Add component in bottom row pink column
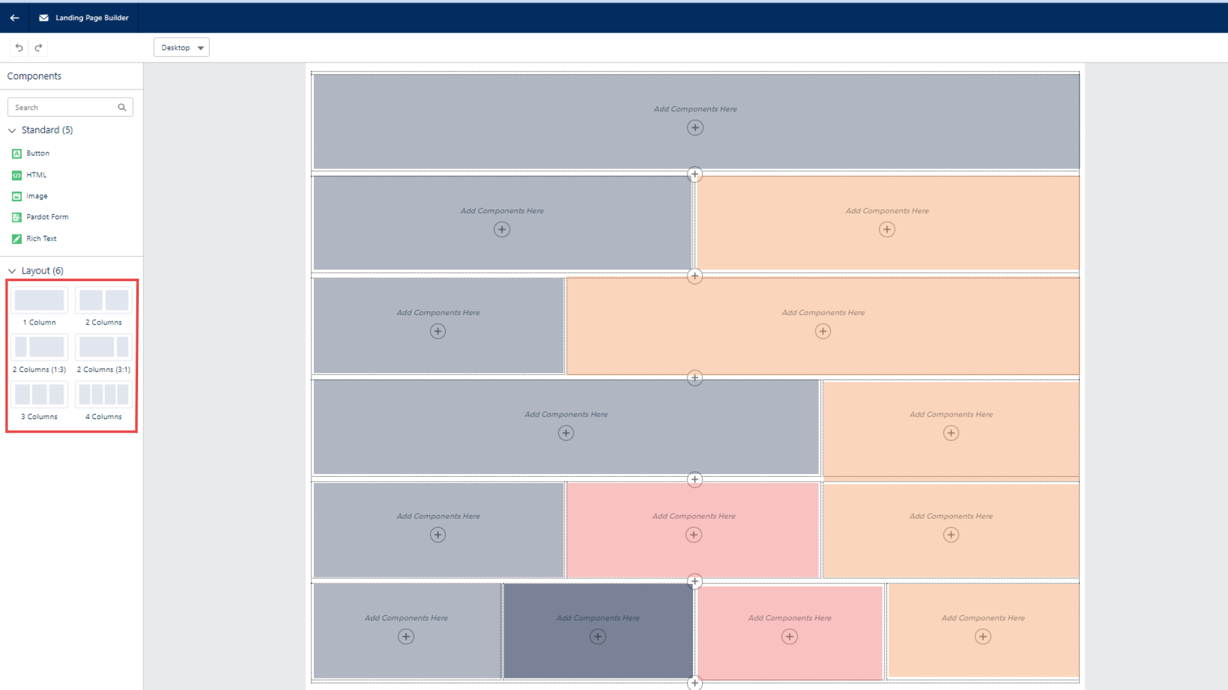 (x=790, y=636)
